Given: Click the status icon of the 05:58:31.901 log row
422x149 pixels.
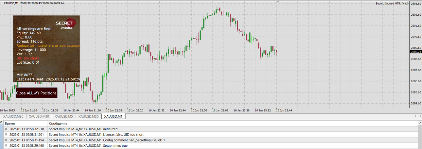Looking at the screenshot, I should point(6,135).
